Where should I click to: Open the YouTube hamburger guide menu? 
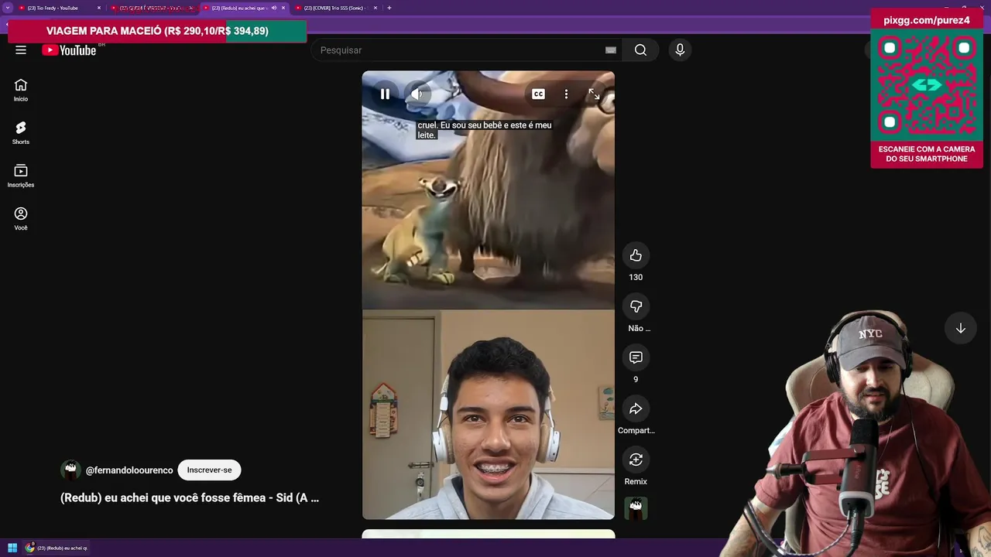pos(21,50)
